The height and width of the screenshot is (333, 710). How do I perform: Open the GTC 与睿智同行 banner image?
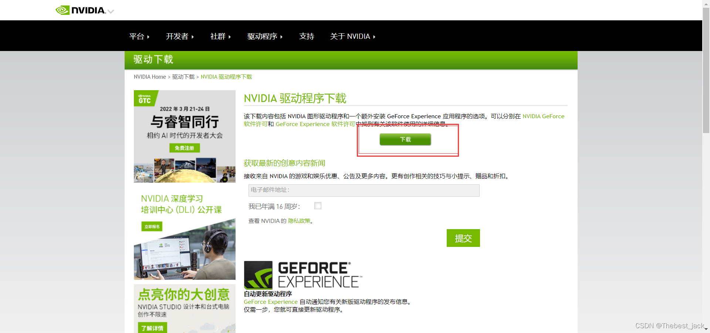tap(185, 136)
